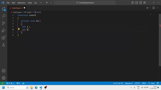The image size is (161, 90).
Task: Open the Go menu
Action: (35, 3)
